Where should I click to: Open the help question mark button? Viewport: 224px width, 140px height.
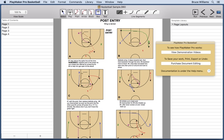click(x=209, y=71)
